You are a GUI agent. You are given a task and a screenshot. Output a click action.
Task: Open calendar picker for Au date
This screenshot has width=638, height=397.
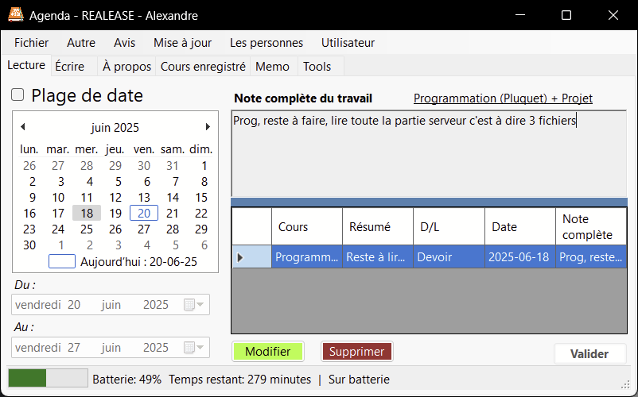click(x=194, y=348)
